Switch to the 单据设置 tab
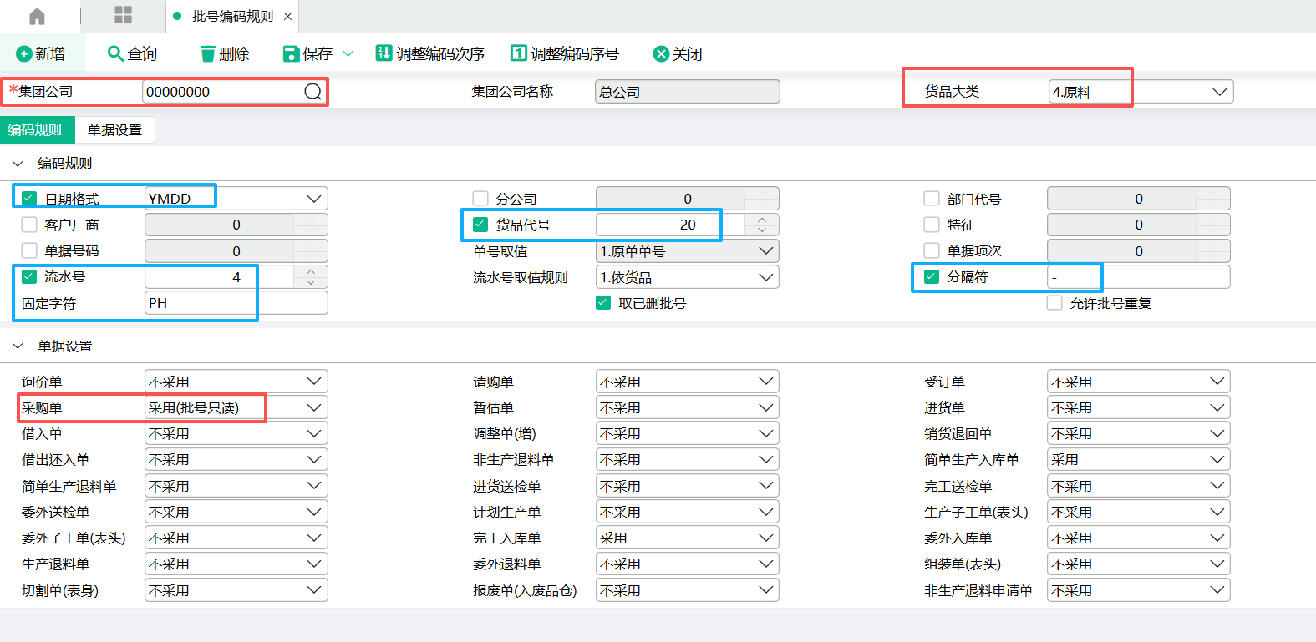 tap(114, 130)
